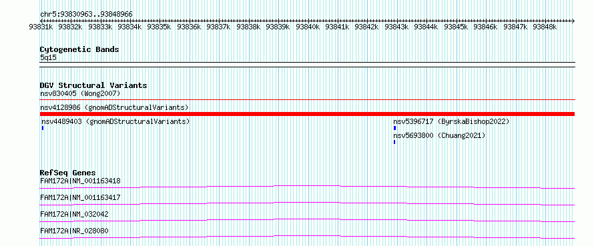Screen dimensions: 594x246
Task: Open variant nsv4128986 label
Action: 114,107
